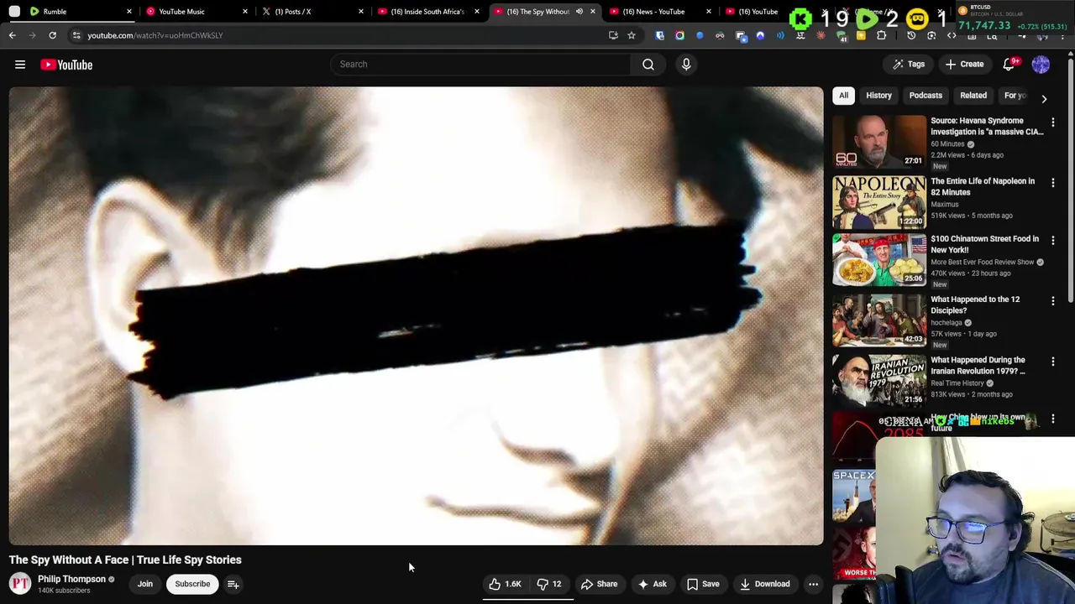
Task: Select the All chip
Action: (843, 96)
